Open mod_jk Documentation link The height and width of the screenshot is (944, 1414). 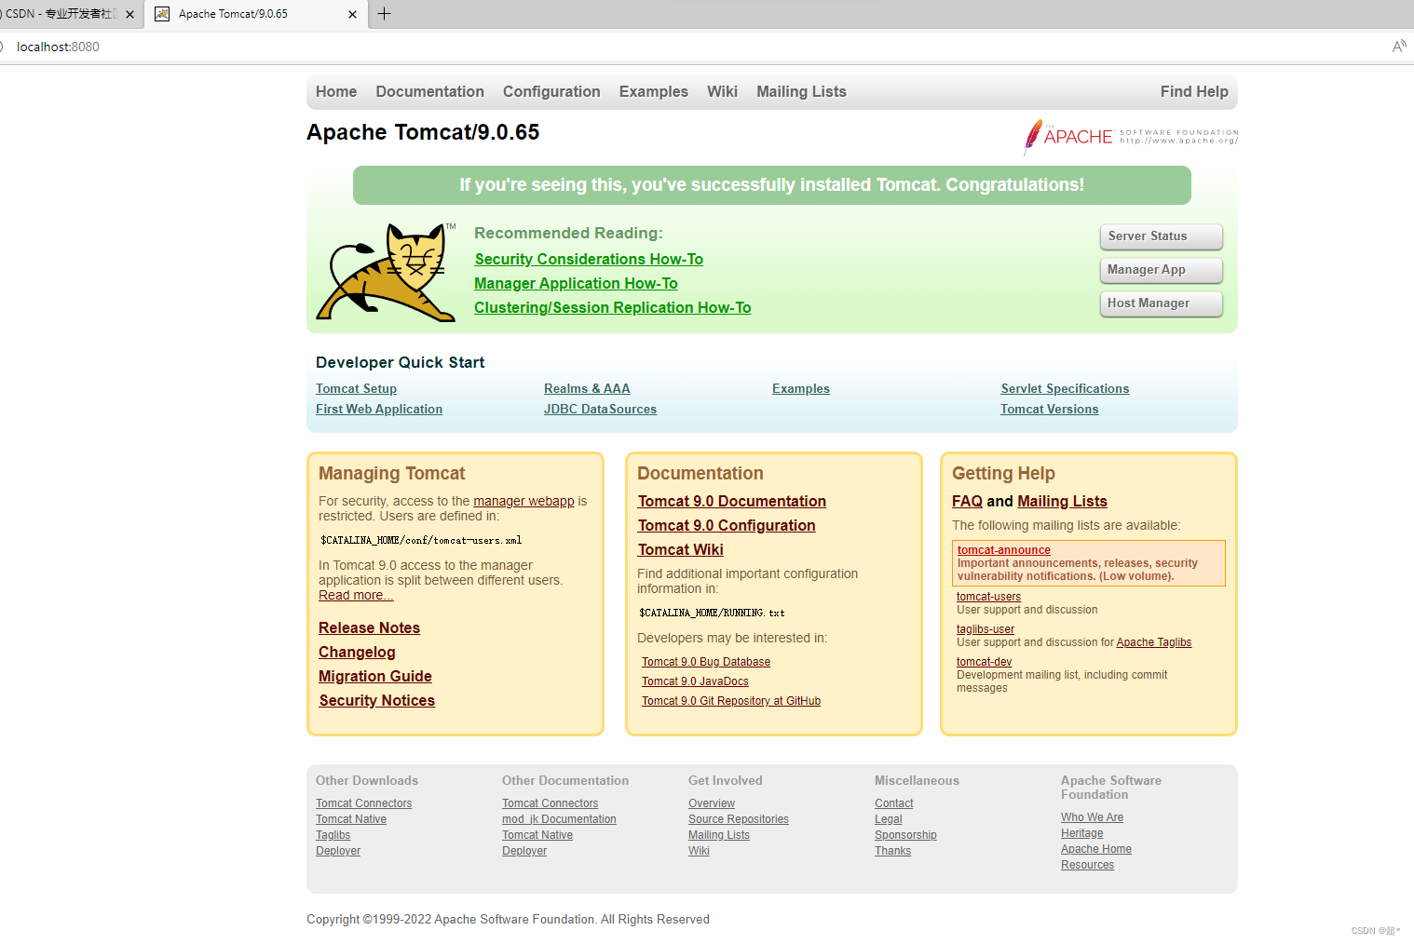pyautogui.click(x=559, y=819)
